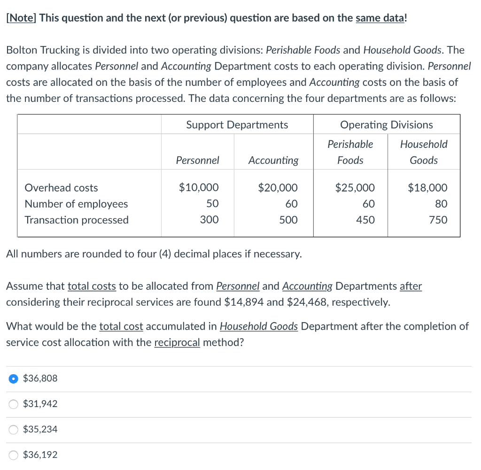Click the Personnel column heading
Viewport: 481px width, 470px height.
(x=197, y=160)
